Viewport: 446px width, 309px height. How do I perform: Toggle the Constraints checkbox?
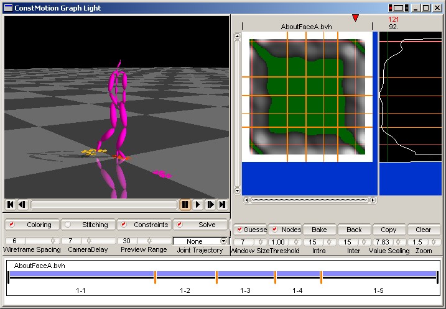pos(123,225)
